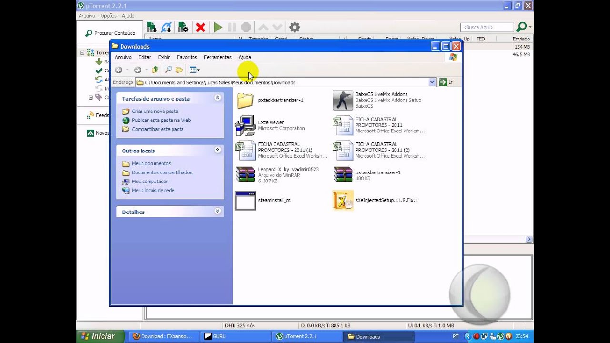Click Forward button in Explorer toolbar

click(x=137, y=70)
